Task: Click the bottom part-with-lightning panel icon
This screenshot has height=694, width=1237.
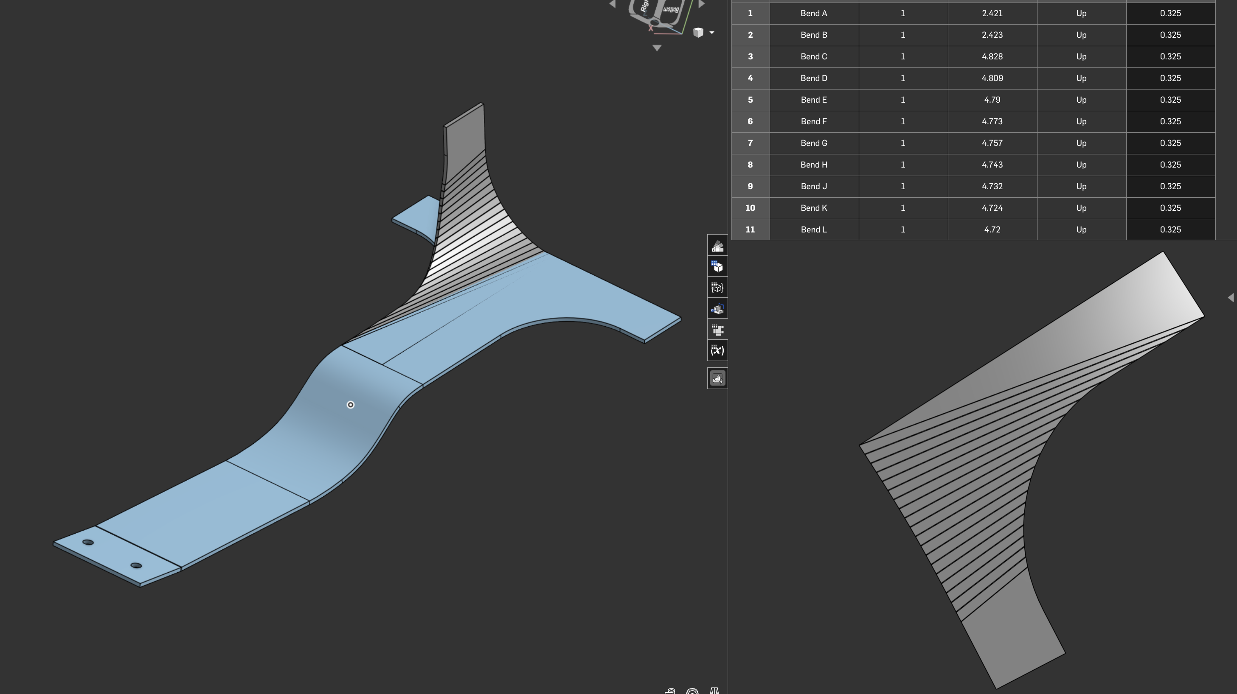Action: coord(717,379)
